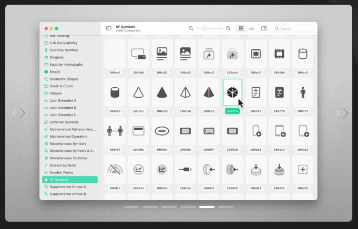Select the outlined pyramid symbol 100ccb
The image size is (358, 229).
pos(186,92)
